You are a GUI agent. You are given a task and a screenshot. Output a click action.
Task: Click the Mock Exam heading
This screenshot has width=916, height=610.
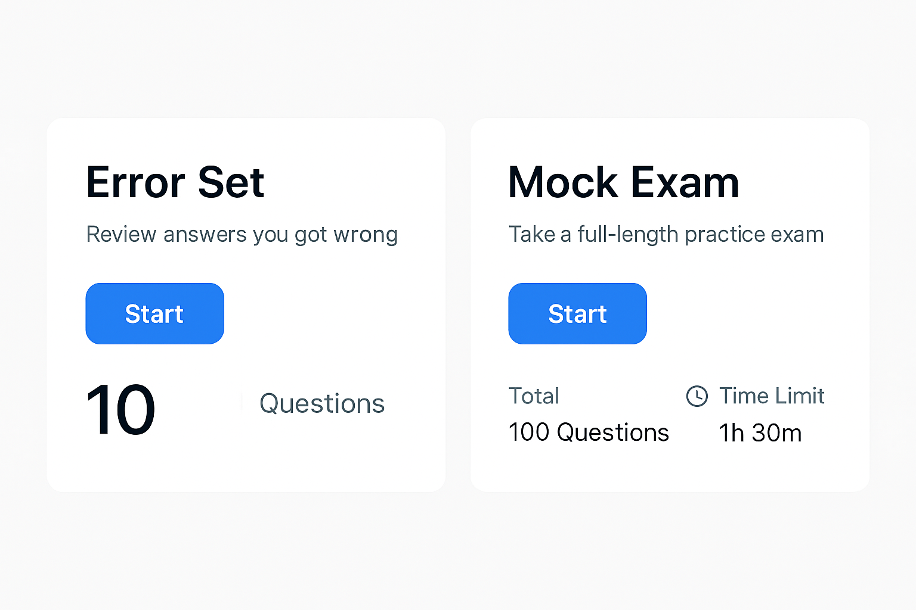(x=623, y=182)
